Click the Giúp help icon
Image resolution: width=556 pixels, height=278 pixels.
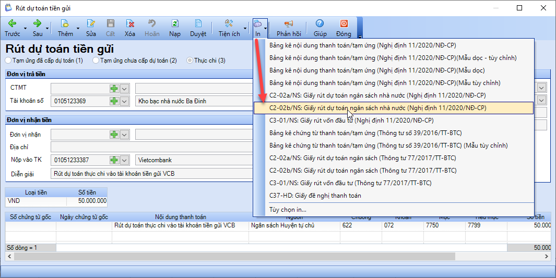[320, 23]
